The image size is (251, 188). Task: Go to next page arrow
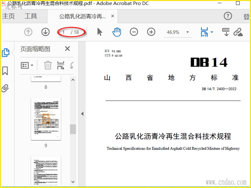[x=45, y=32]
